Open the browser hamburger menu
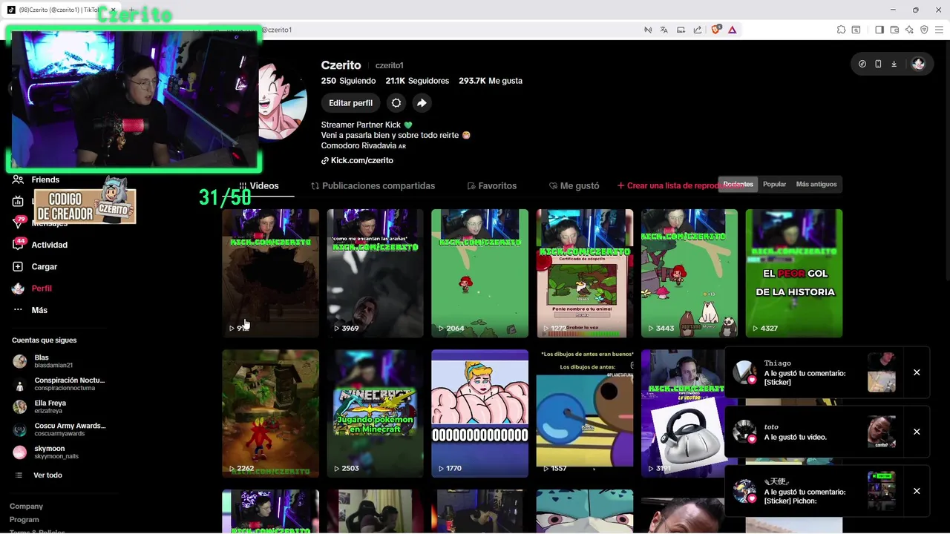This screenshot has width=950, height=534. 939,30
